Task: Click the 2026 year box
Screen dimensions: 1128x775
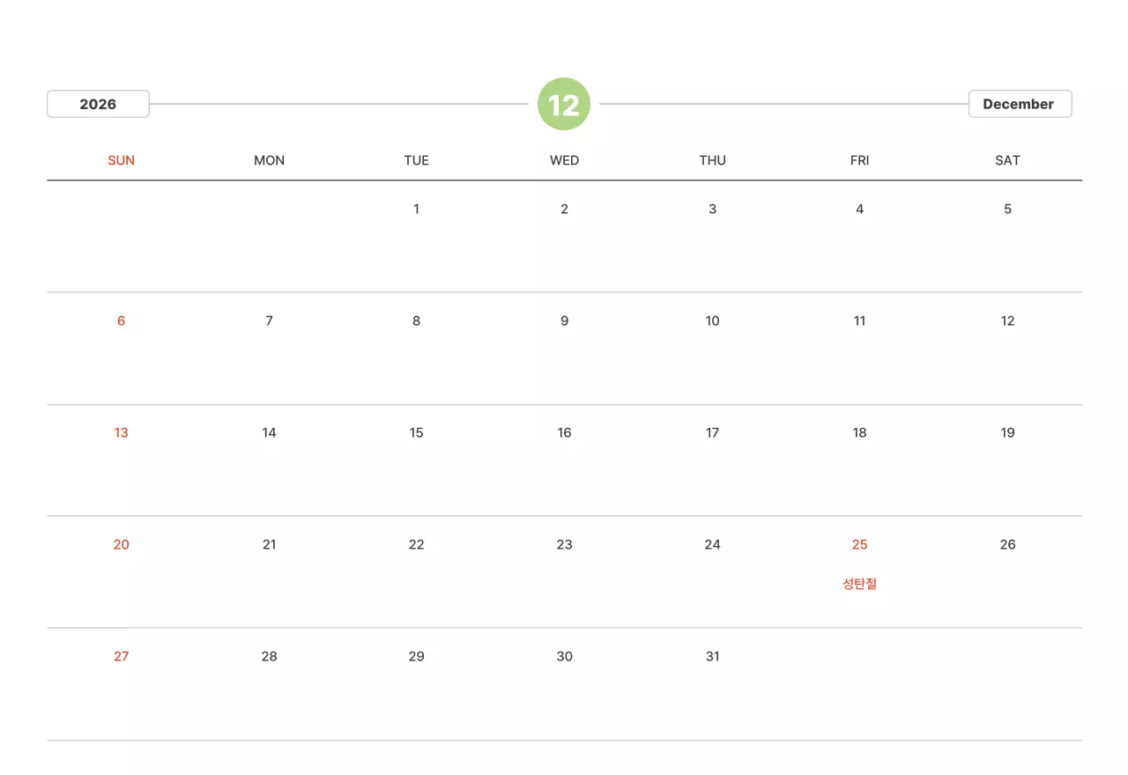Action: click(98, 104)
